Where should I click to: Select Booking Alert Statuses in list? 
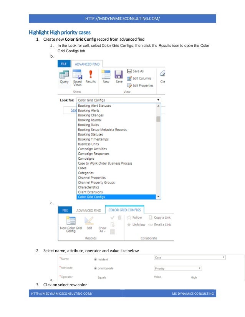click(94, 106)
